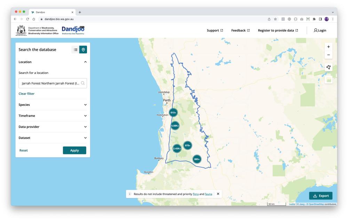This screenshot has width=348, height=220.
Task: Go to browser home page
Action: point(34,19)
